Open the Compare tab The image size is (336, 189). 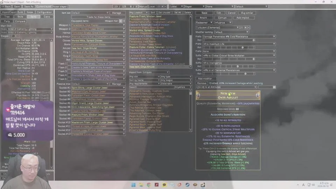(20, 21)
